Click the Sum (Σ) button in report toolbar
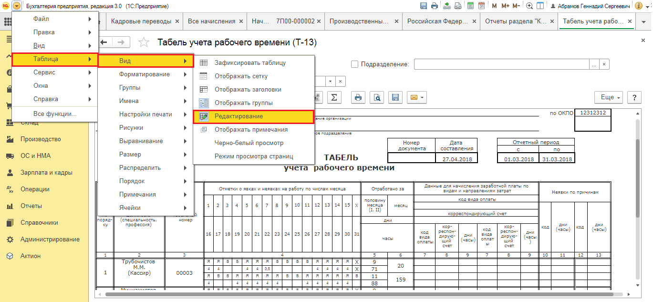The image size is (653, 302). tap(334, 97)
